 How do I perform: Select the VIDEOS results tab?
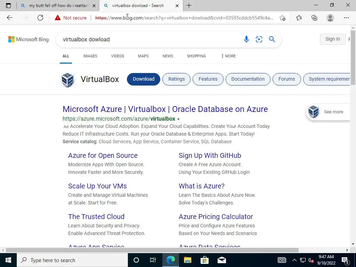click(118, 56)
